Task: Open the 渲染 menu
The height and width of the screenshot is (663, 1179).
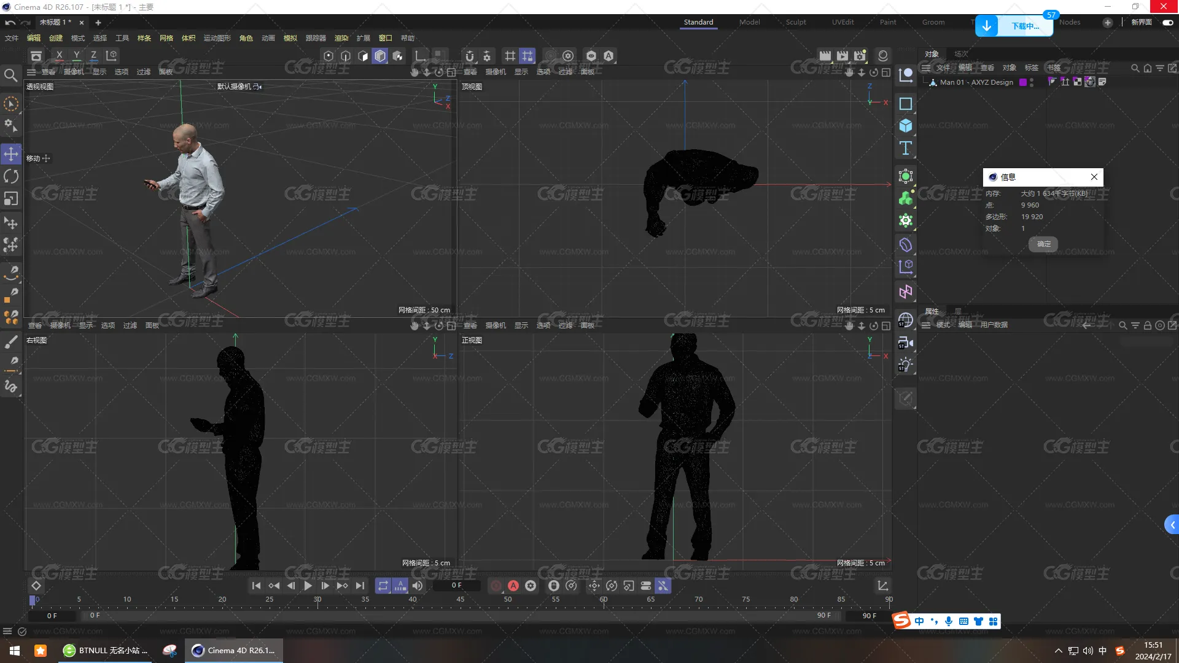Action: point(341,38)
